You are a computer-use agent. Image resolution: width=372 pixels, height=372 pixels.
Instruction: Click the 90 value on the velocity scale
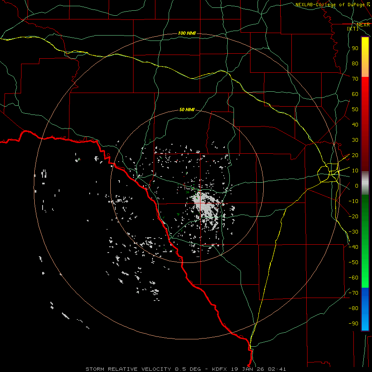pos(355,48)
